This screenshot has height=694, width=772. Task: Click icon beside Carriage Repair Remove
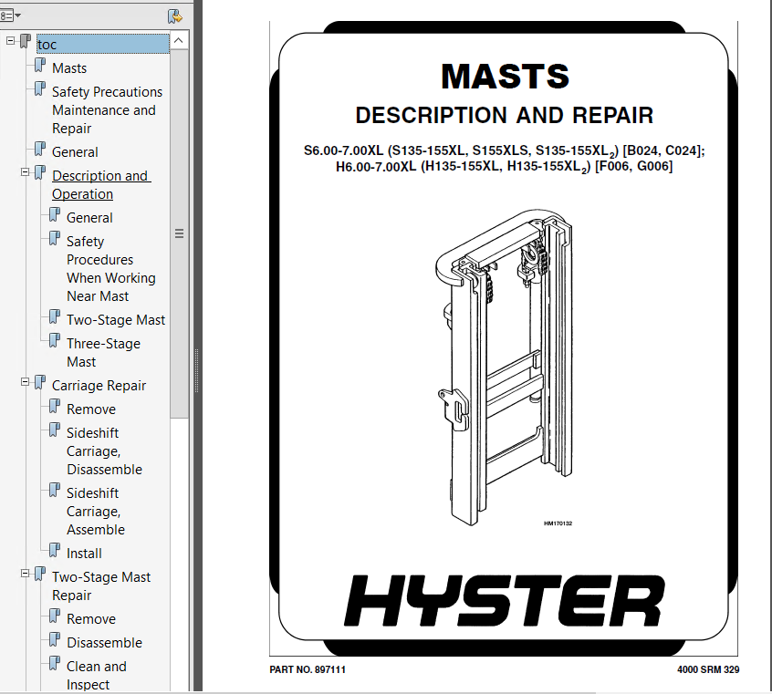pos(55,407)
